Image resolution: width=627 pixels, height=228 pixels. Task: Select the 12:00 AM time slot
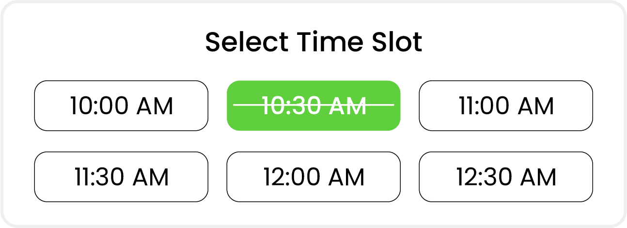(313, 177)
